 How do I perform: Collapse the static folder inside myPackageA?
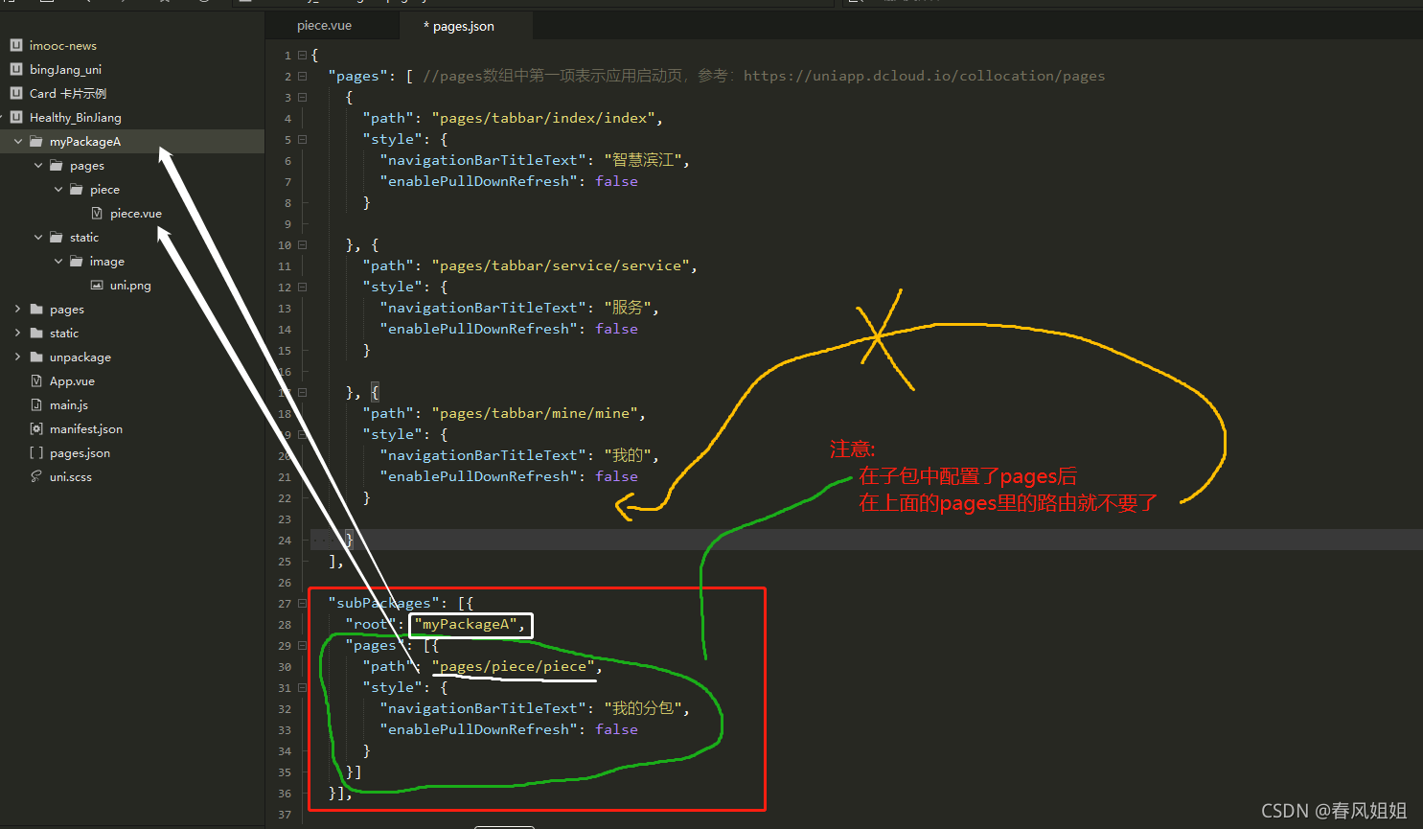pyautogui.click(x=38, y=238)
